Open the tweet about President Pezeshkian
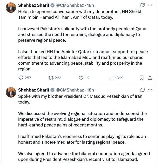Screen dimensions: 161x164 [x=84, y=128]
